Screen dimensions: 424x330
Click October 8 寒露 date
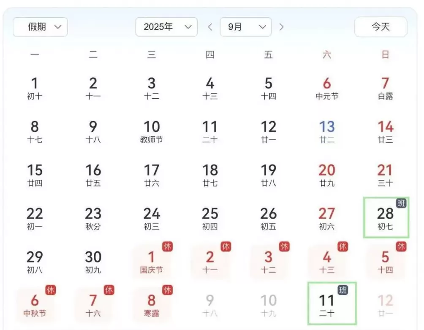point(152,305)
